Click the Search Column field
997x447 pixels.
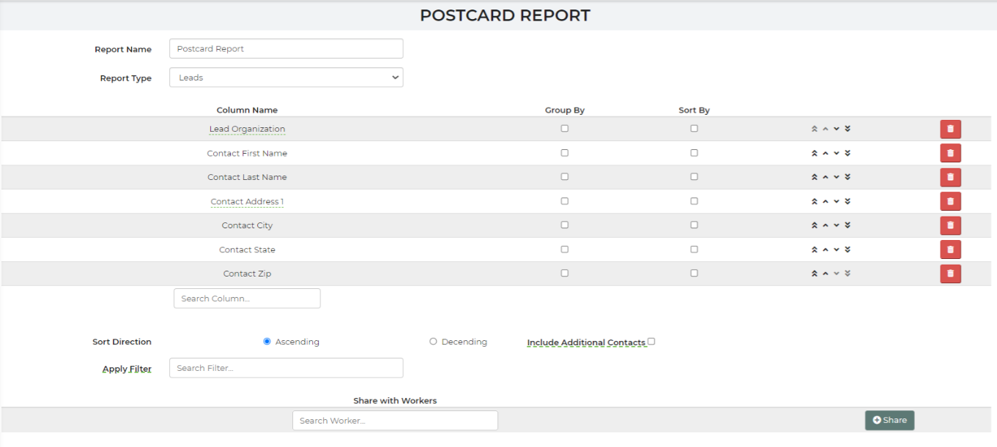(247, 298)
